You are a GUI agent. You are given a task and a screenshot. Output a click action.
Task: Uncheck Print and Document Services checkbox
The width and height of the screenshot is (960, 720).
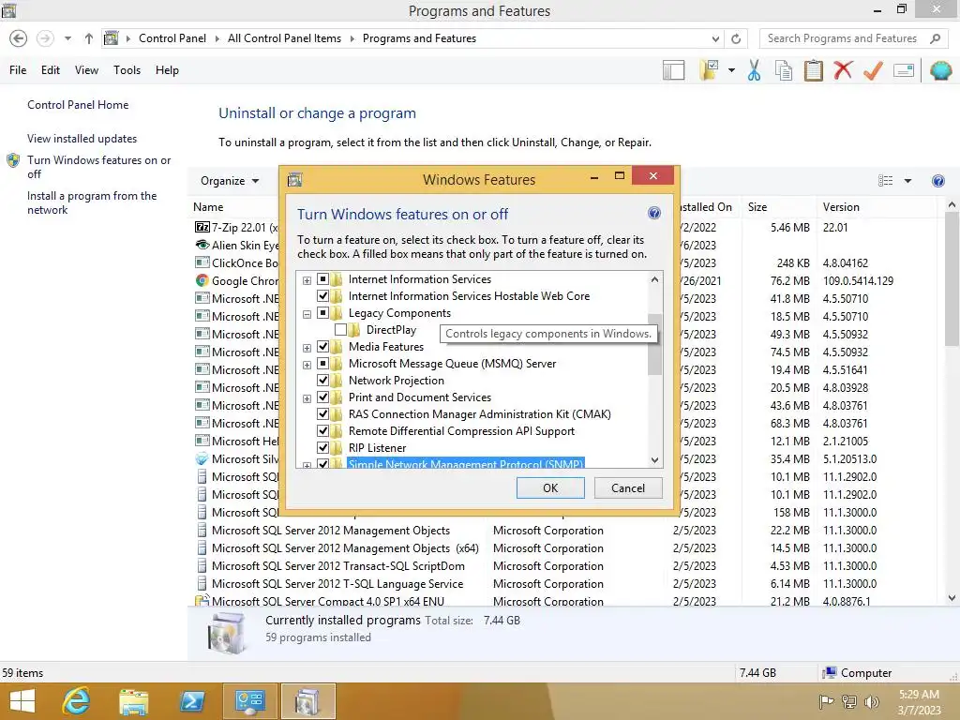[323, 397]
